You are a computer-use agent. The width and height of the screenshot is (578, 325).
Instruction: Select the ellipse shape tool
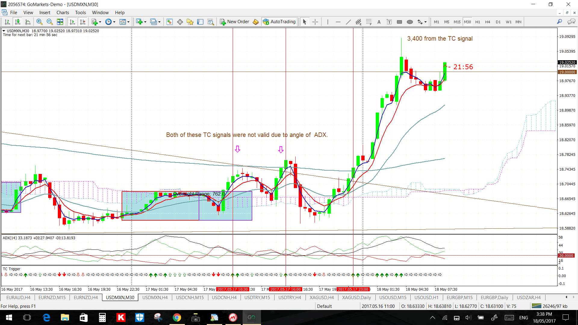coord(409,22)
